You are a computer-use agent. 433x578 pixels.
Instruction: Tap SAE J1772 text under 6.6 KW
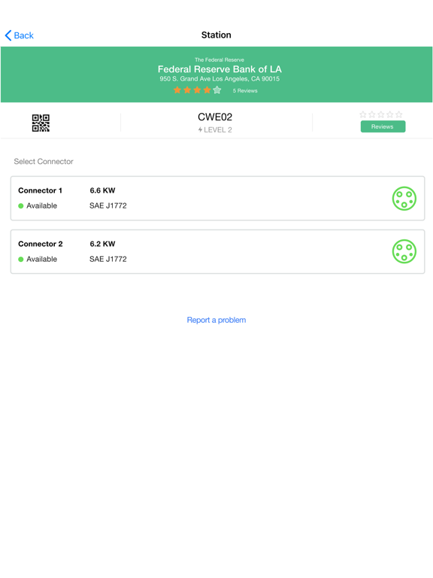click(108, 205)
